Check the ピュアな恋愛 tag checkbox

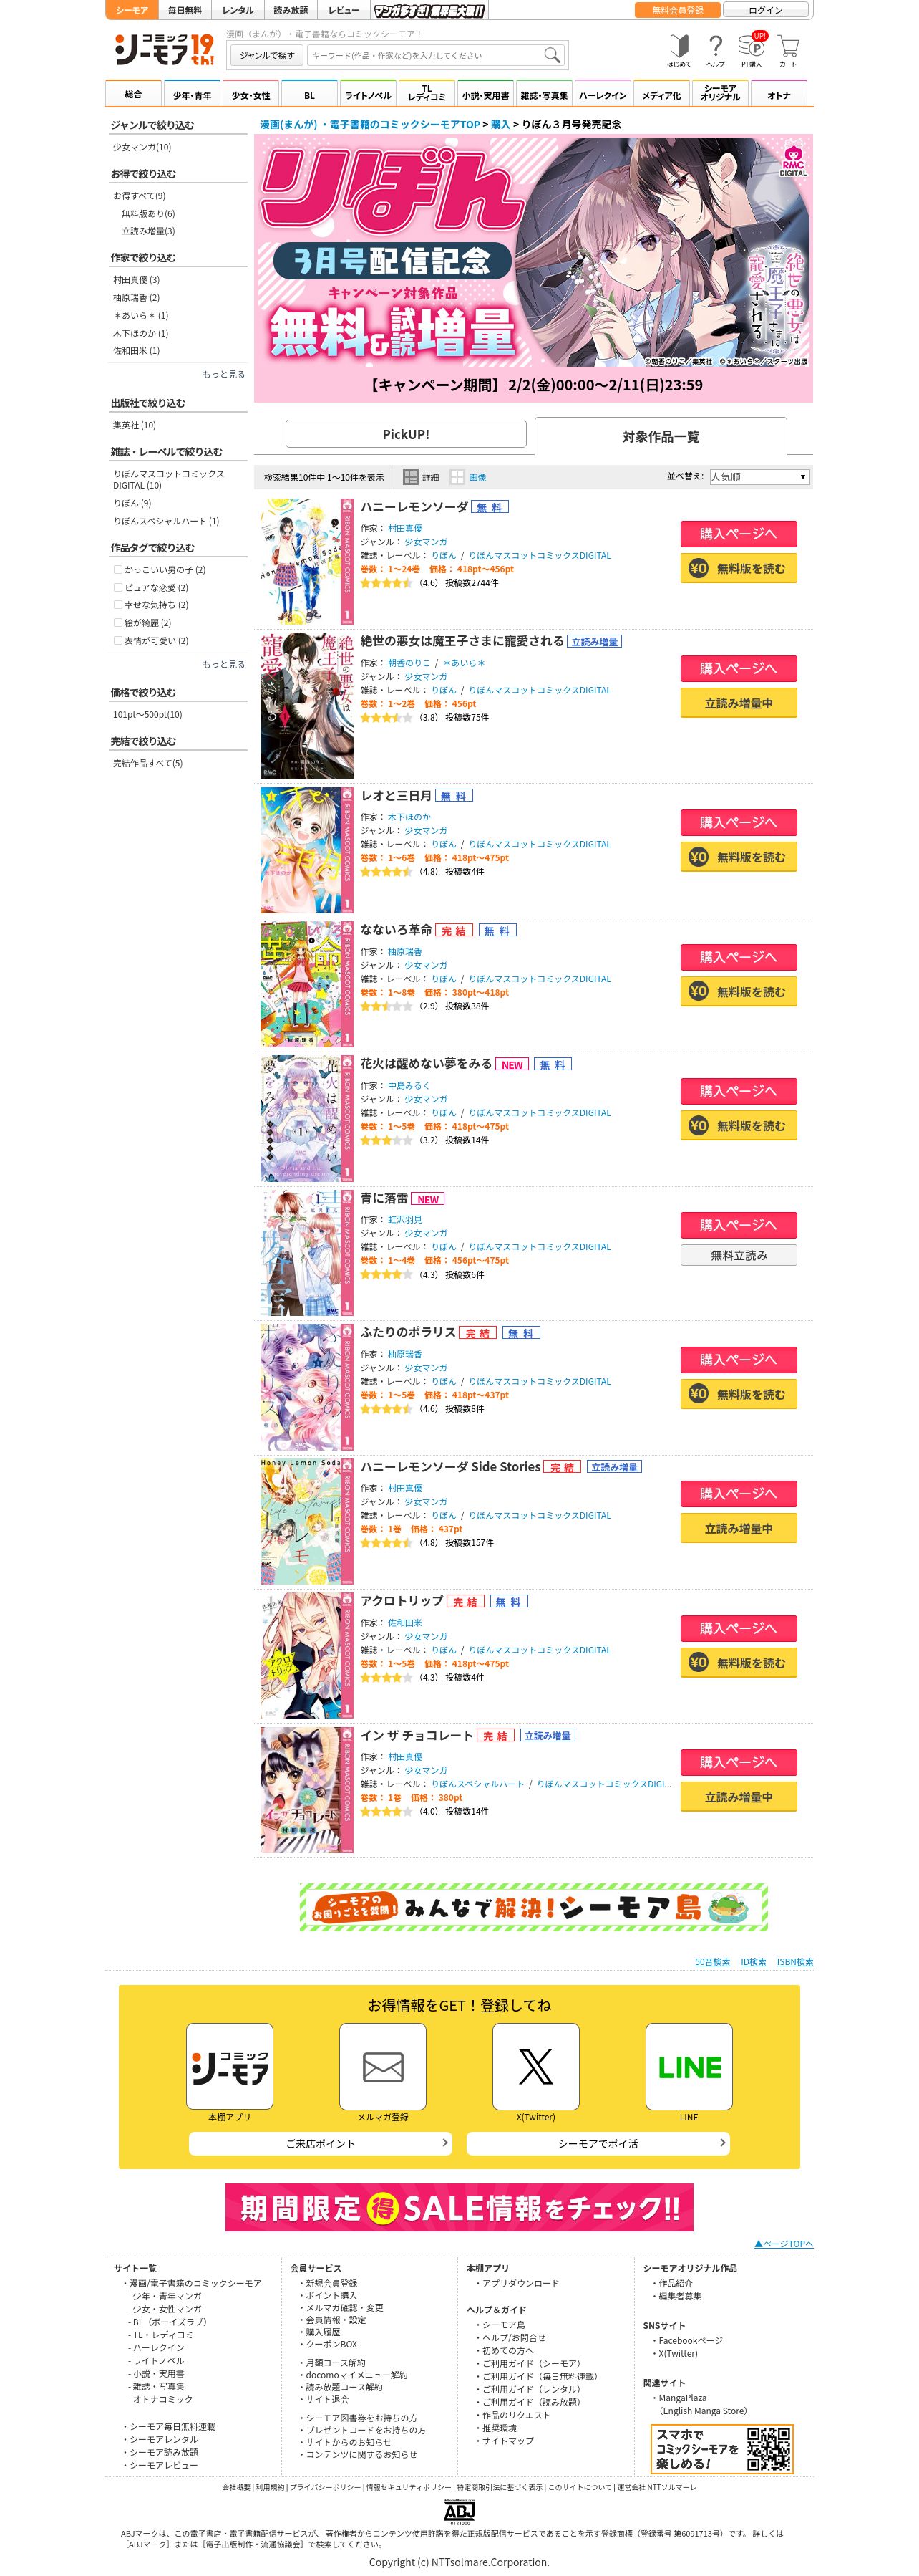[118, 587]
